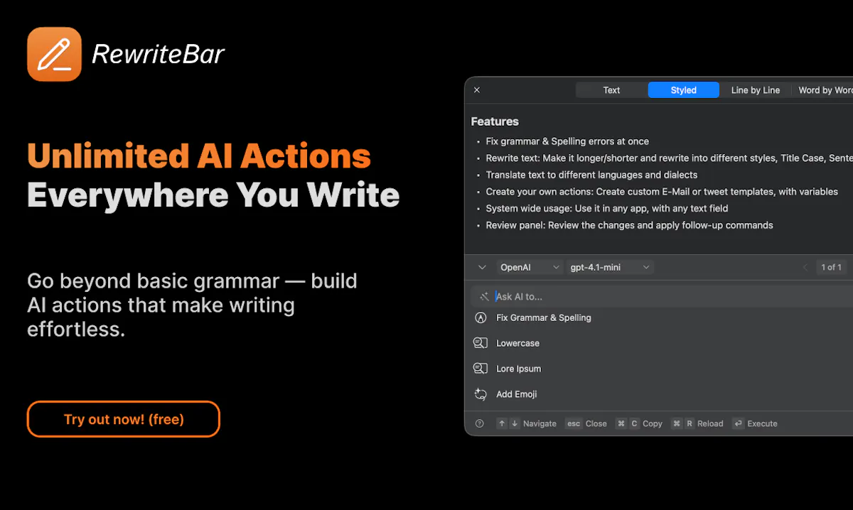Go to previous result arrow
853x510 pixels.
click(805, 268)
